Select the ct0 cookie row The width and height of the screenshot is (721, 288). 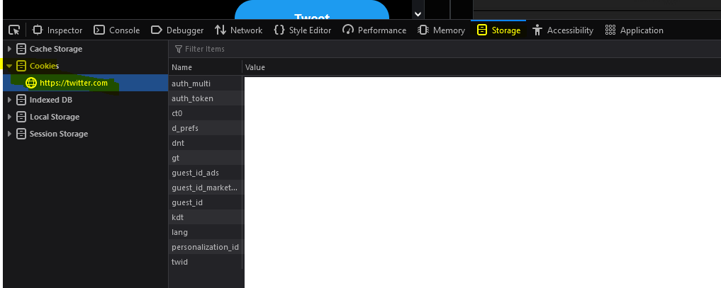(x=206, y=113)
